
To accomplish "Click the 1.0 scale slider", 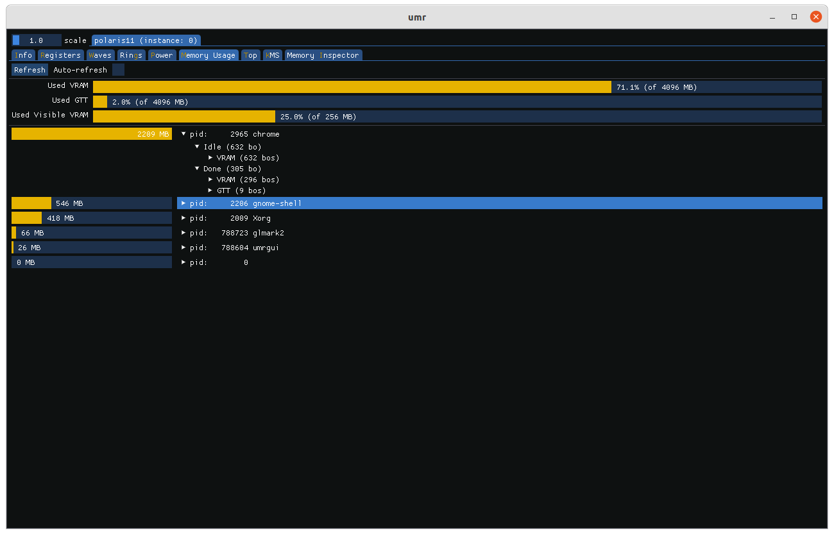I will click(x=37, y=40).
